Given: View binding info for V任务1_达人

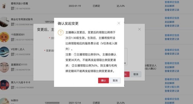Looking at the screenshot, I should pyautogui.click(x=172, y=50).
